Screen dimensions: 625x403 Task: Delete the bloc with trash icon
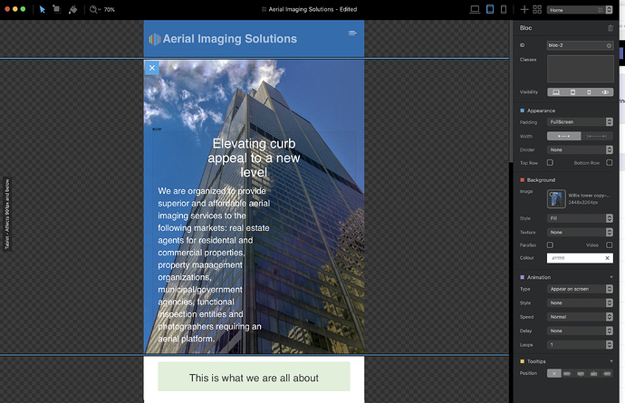pyautogui.click(x=610, y=28)
